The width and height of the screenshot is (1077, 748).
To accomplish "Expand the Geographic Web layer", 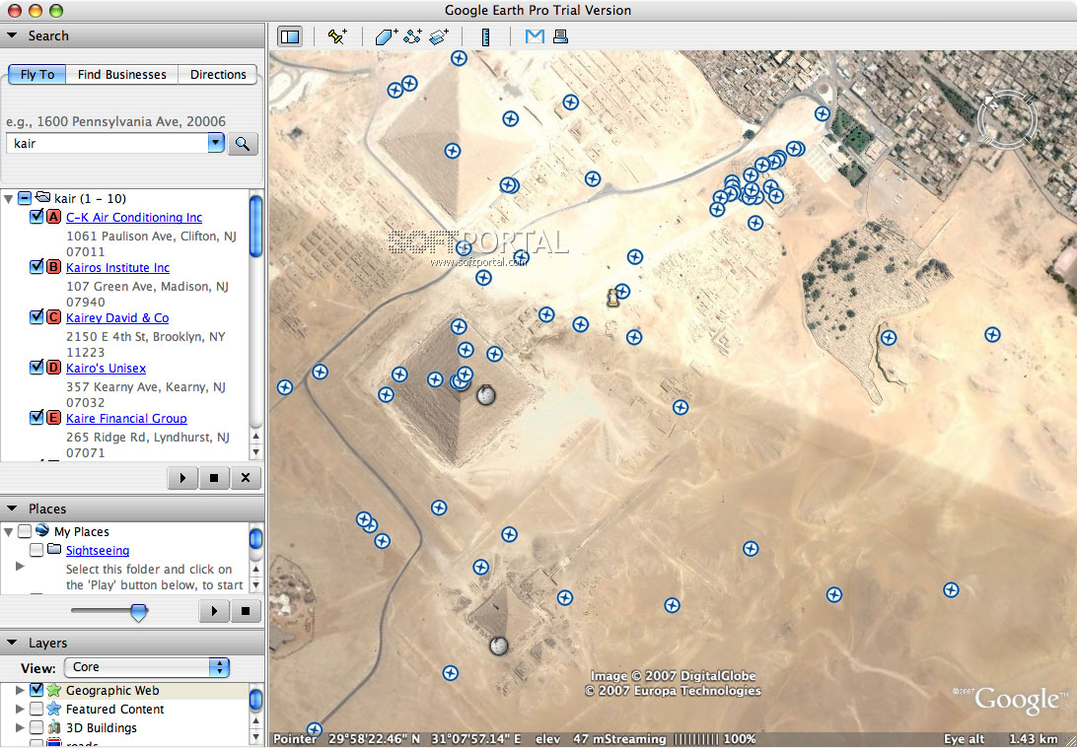I will click(x=20, y=691).
